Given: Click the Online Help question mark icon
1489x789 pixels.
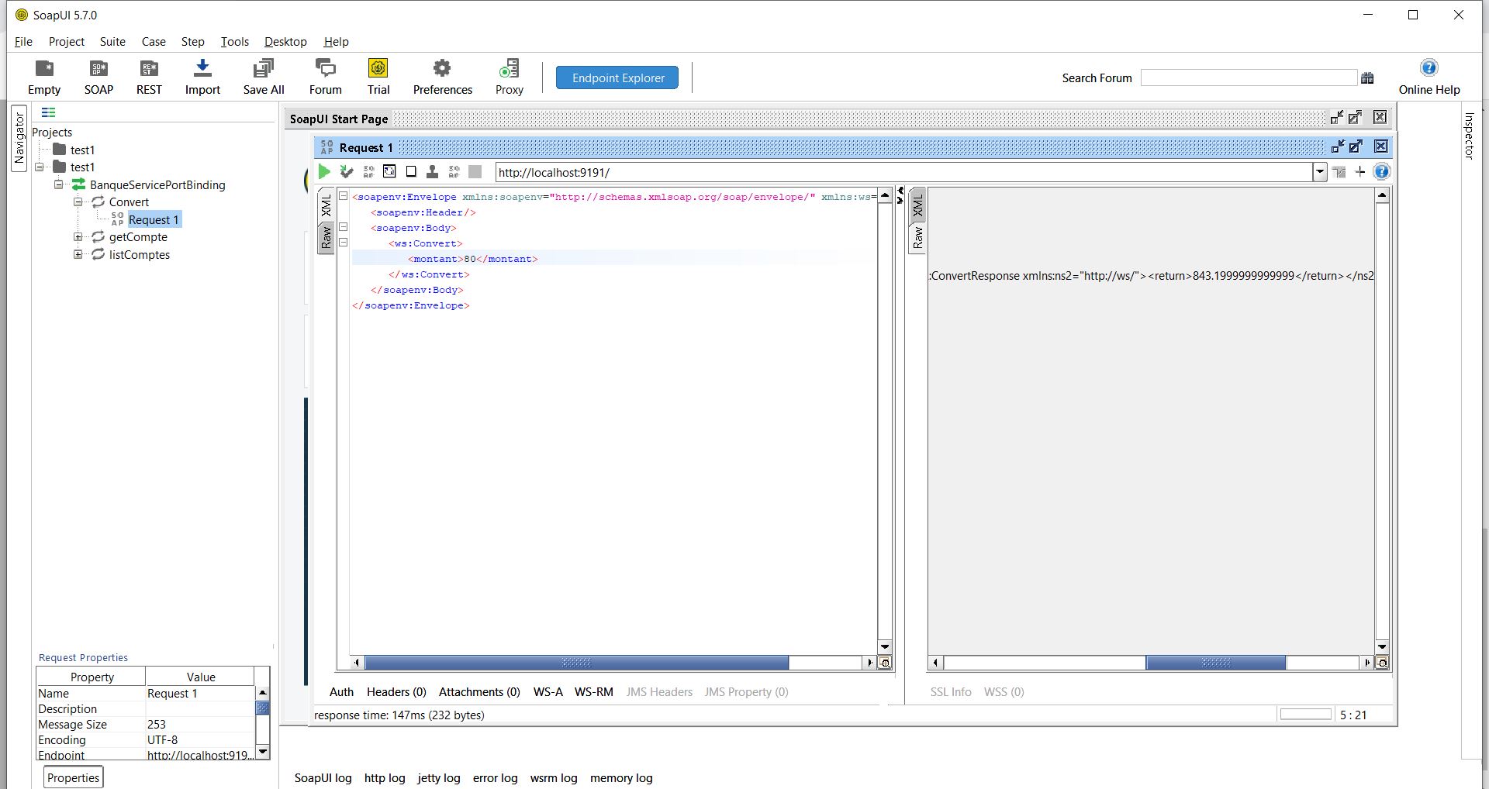Looking at the screenshot, I should pos(1429,67).
